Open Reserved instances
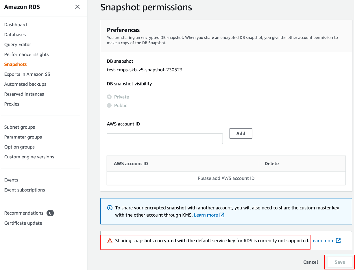355x270 pixels. point(24,94)
